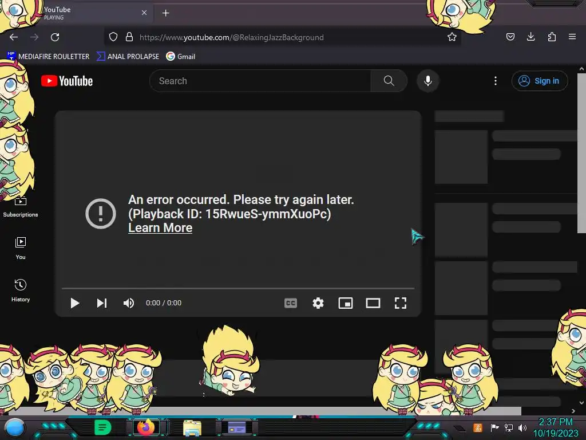The image size is (586, 440).
Task: Open the green app on the taskbar
Action: pos(103,427)
